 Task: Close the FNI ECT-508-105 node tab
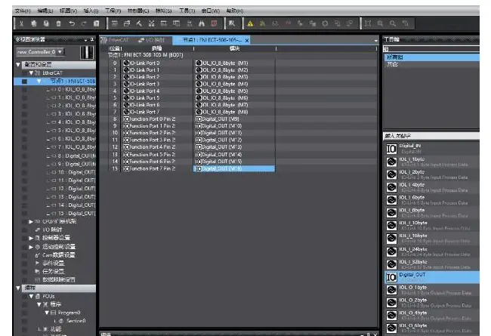[x=247, y=40]
